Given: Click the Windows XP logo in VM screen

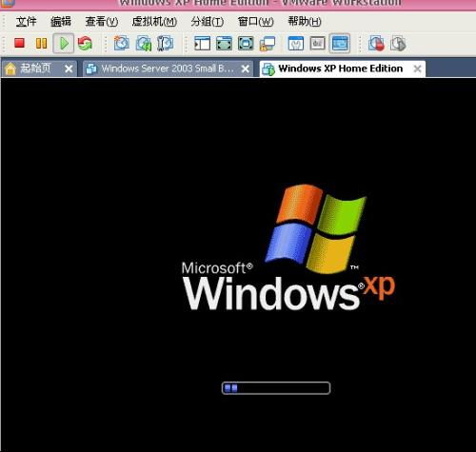Looking at the screenshot, I should click(288, 247).
